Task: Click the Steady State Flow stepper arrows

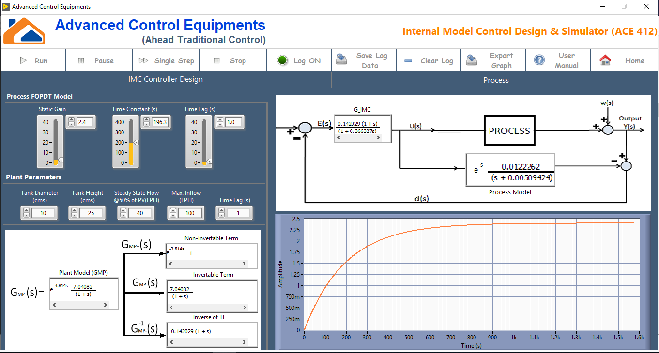Action: pos(123,213)
